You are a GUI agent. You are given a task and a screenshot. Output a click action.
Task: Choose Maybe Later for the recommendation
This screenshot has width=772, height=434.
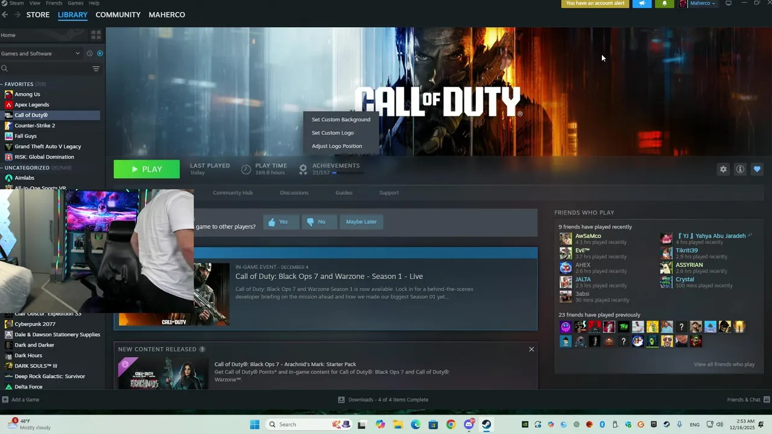point(361,222)
